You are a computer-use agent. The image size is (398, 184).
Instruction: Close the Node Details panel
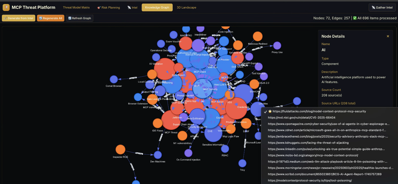(388, 36)
